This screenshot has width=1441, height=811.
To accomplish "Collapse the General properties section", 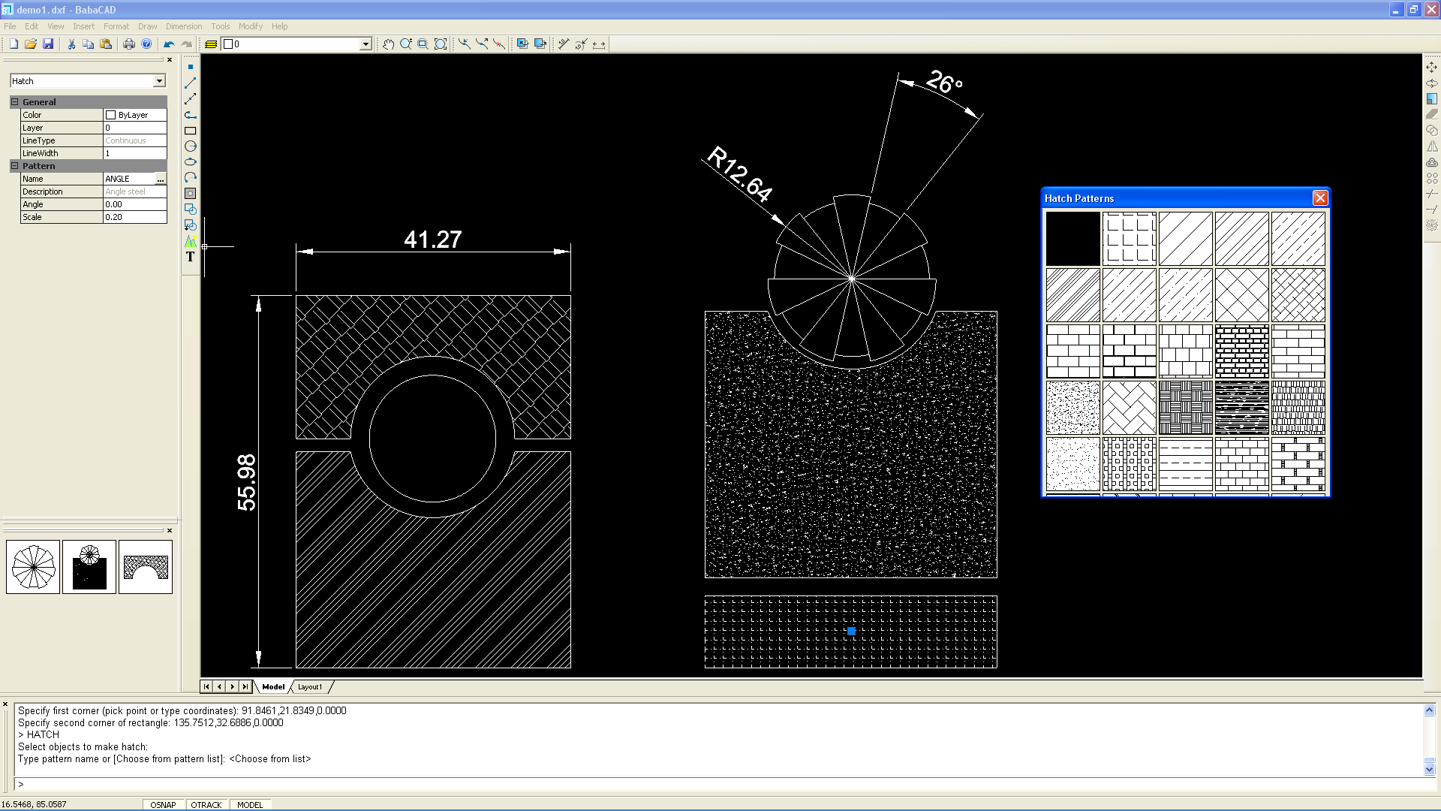I will 14,102.
